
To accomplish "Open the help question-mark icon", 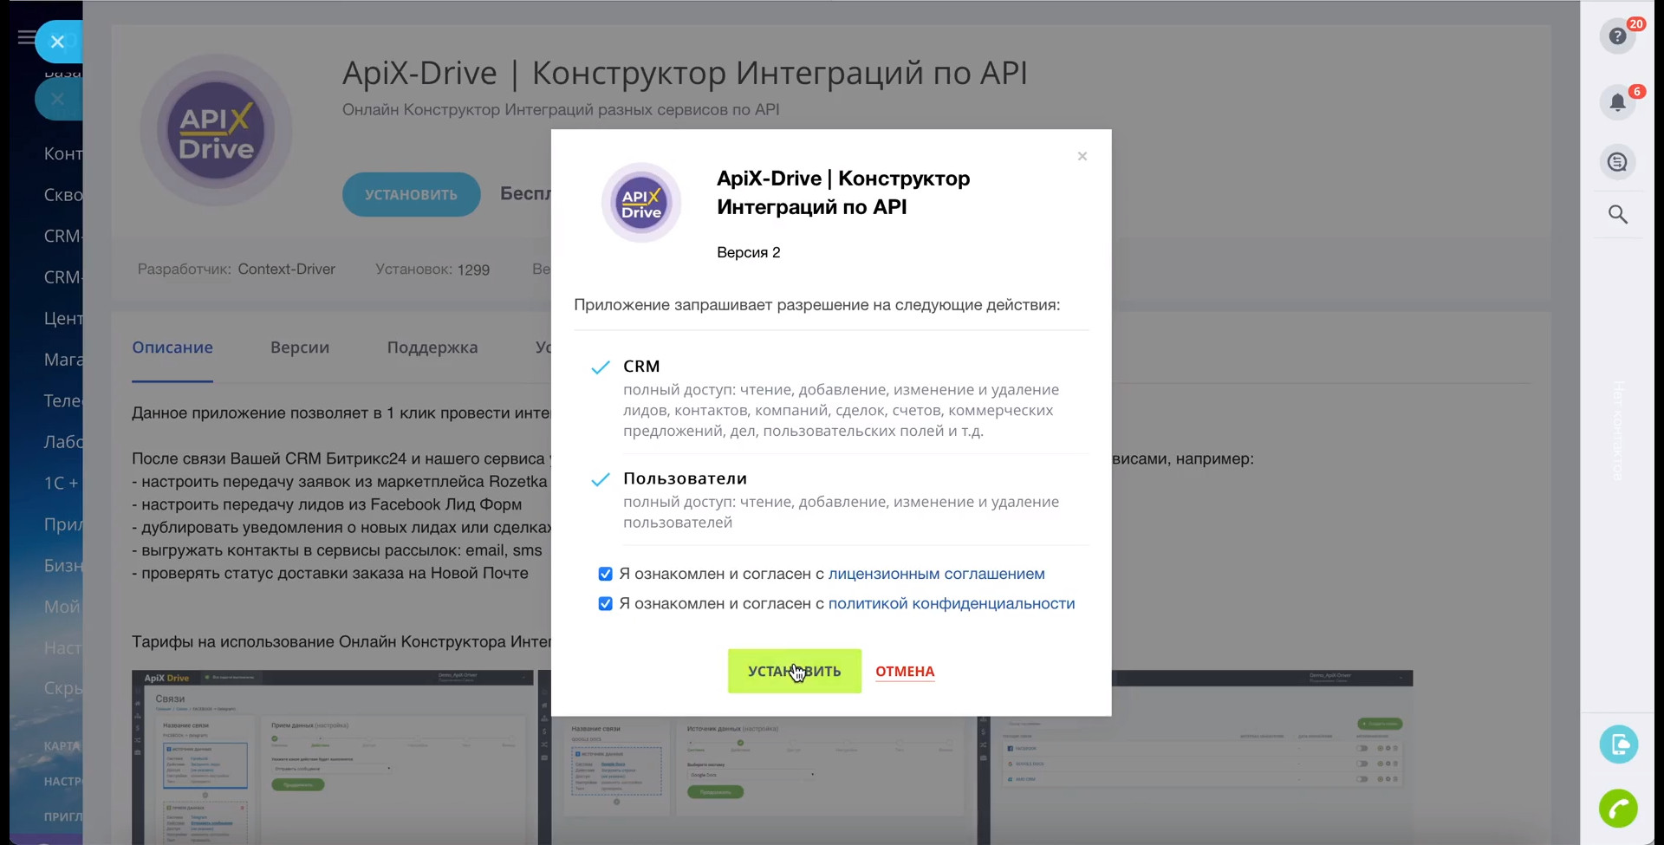I will point(1617,36).
